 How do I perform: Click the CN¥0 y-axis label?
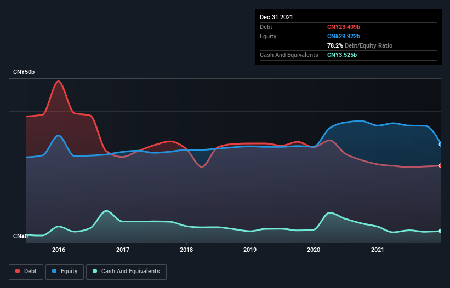point(21,237)
